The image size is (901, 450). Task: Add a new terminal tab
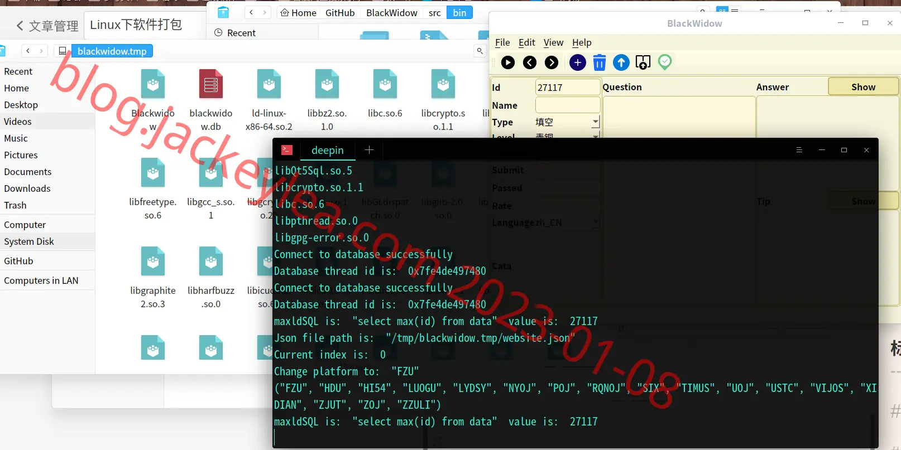[369, 149]
